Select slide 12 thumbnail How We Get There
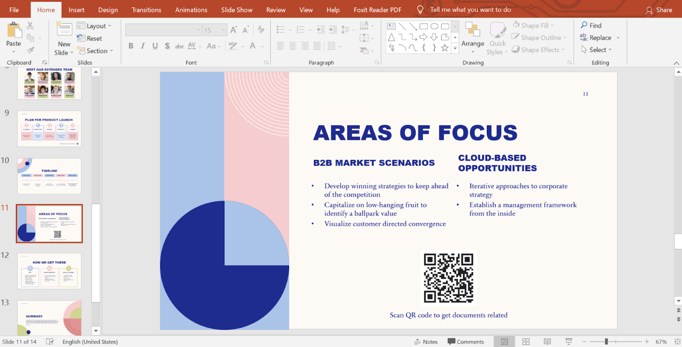Viewport: 682px width, 347px height. pos(49,271)
